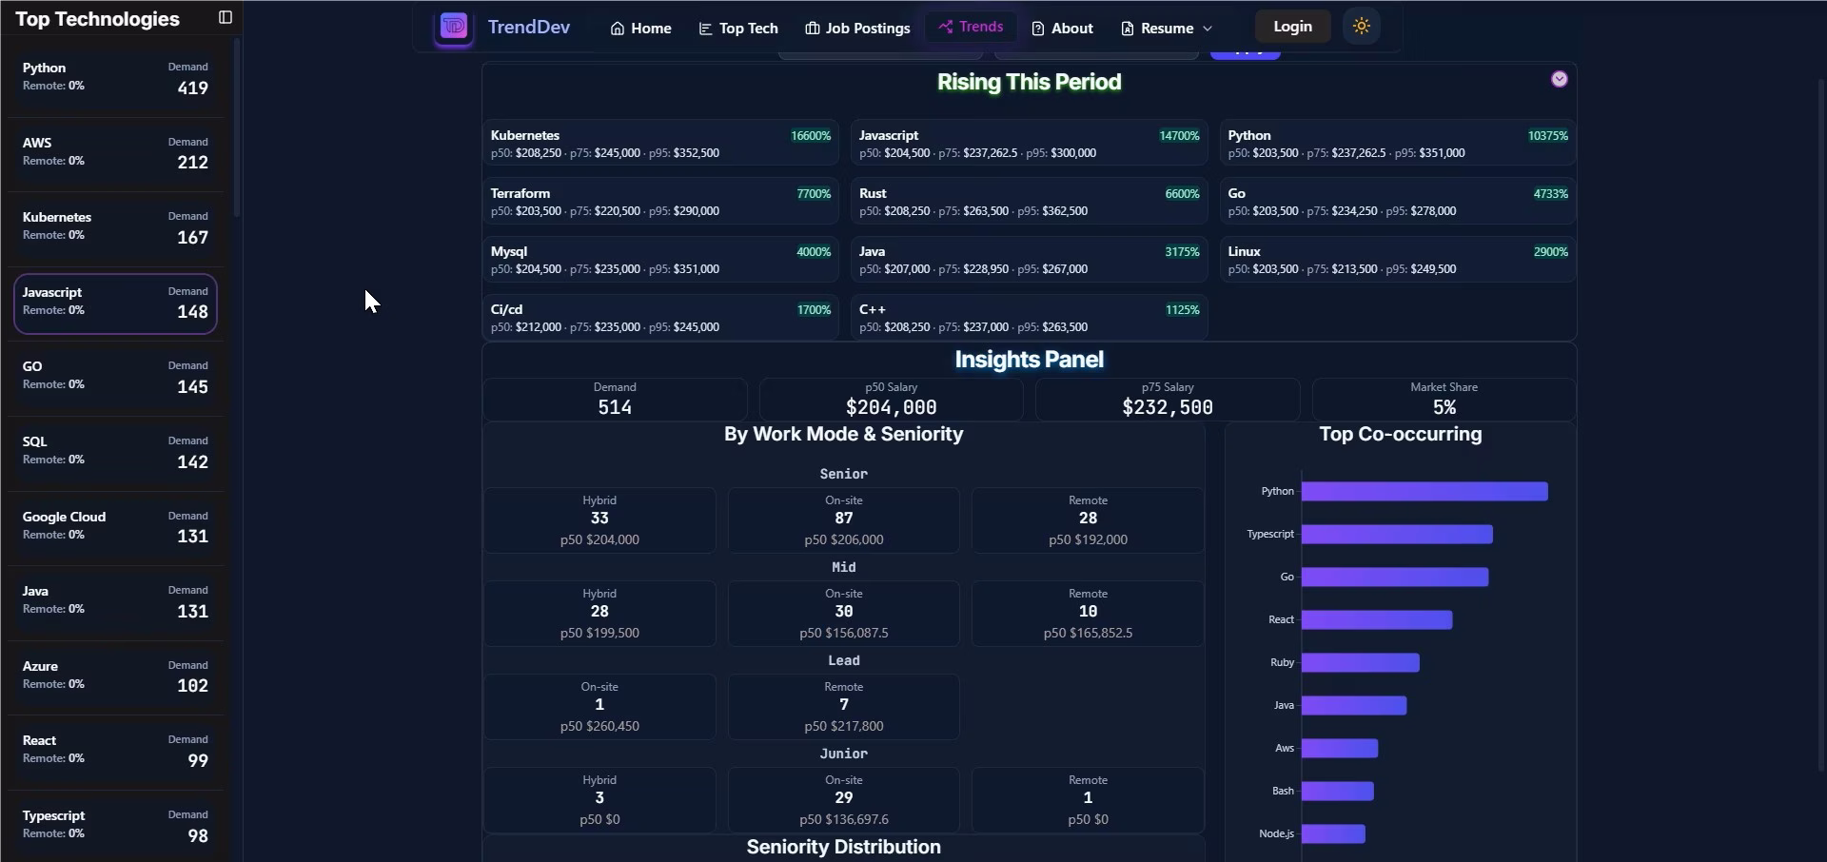Click the Trends chart icon
This screenshot has height=862, width=1827.
pos(945,27)
